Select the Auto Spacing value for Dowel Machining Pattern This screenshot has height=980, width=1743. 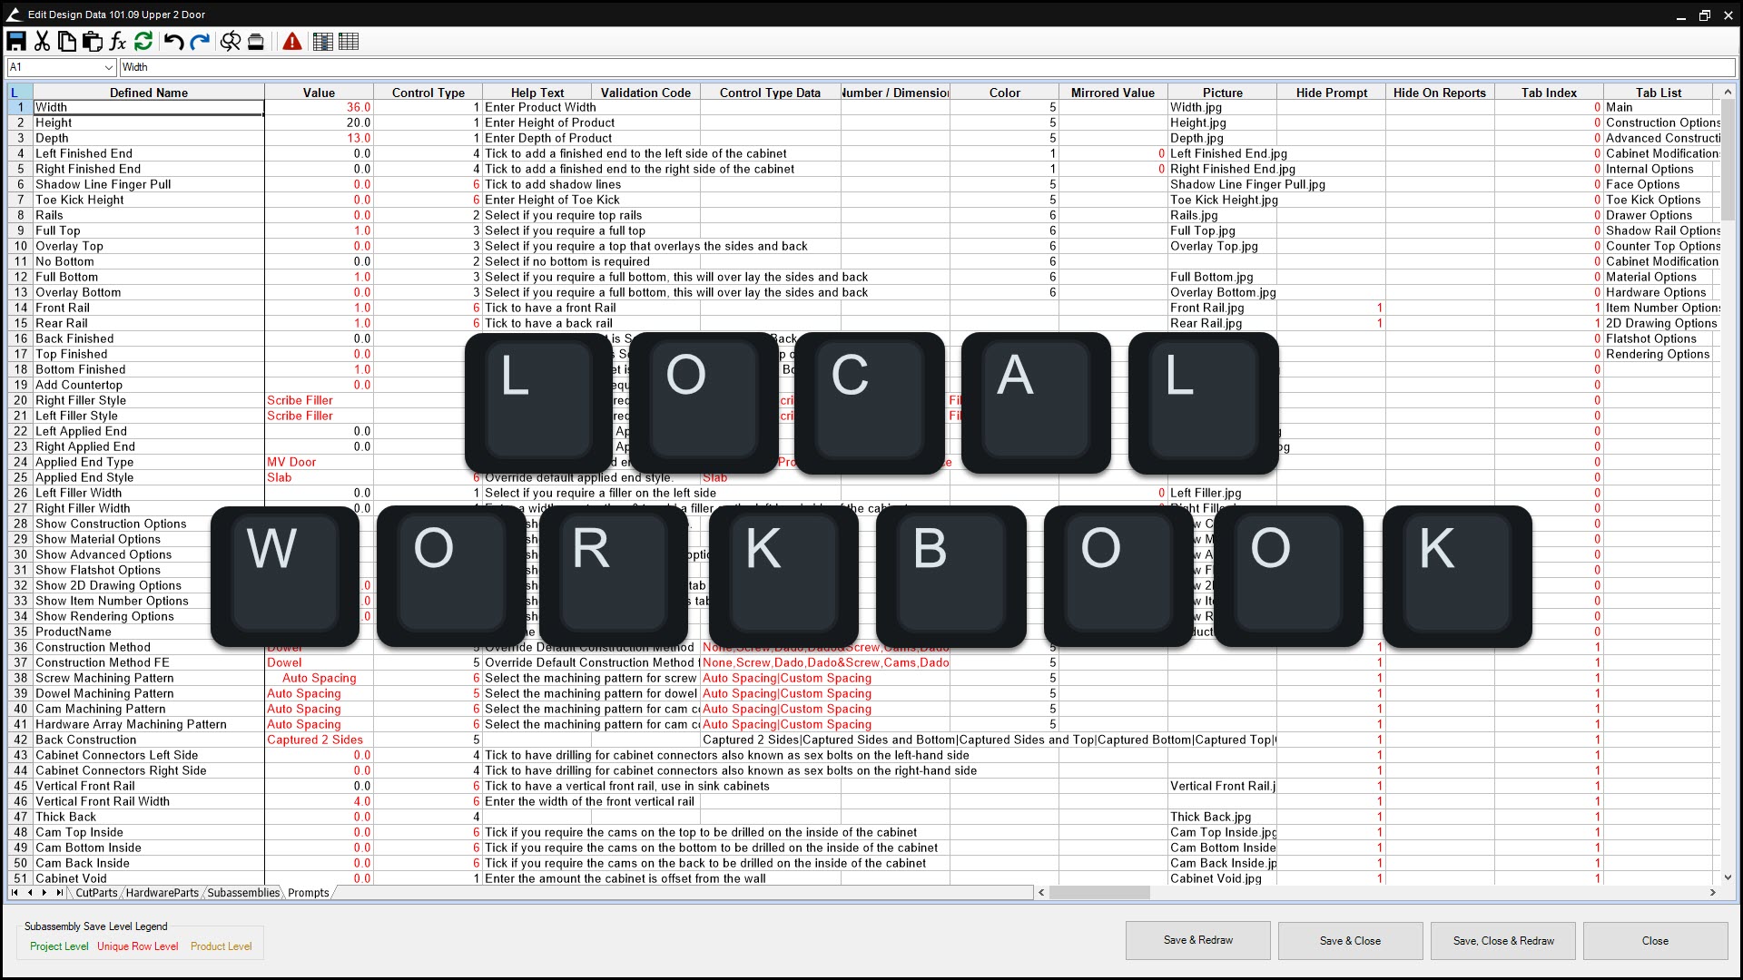(304, 693)
